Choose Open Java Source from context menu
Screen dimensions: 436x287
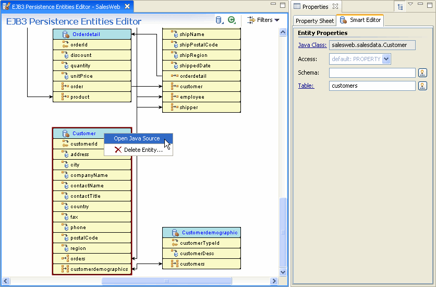[139, 138]
